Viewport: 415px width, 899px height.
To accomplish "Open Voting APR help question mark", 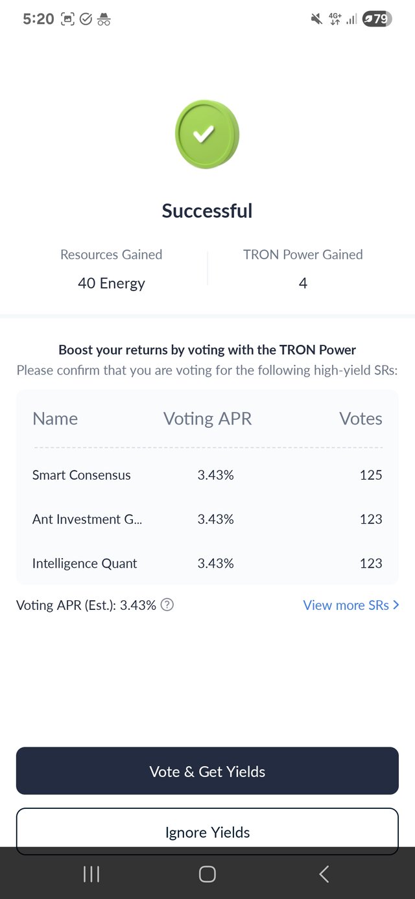I will tap(167, 605).
